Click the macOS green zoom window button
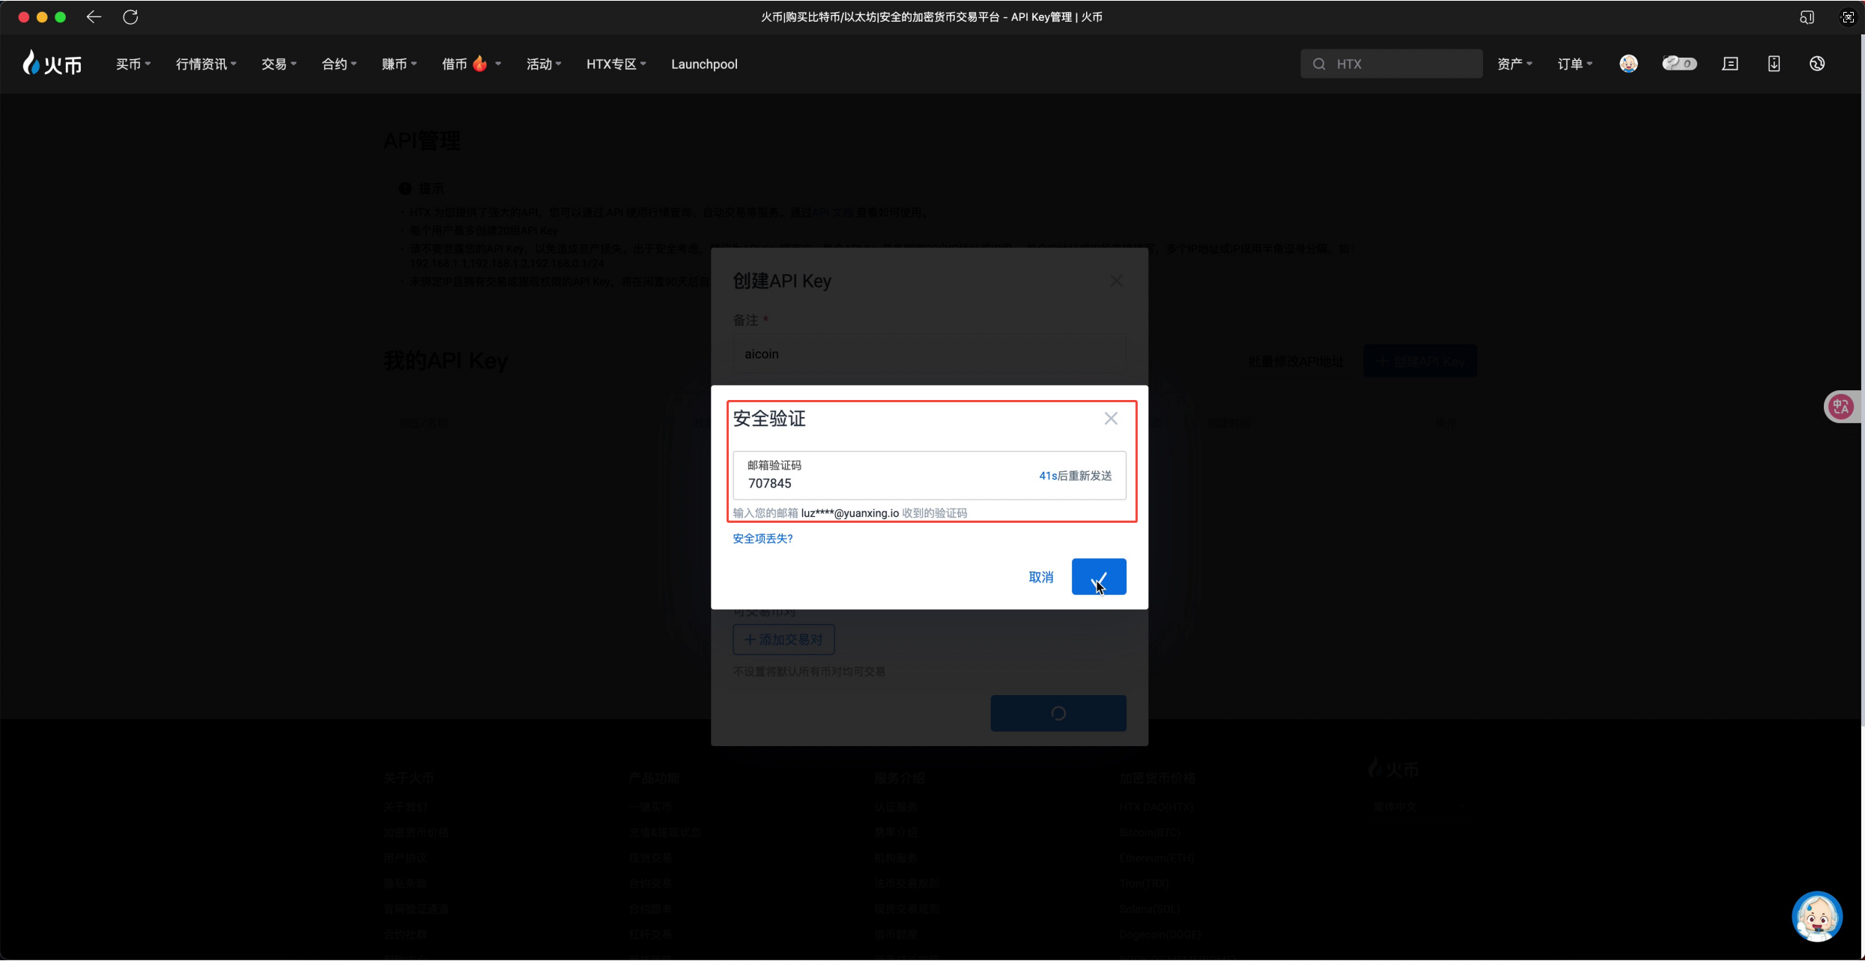The height and width of the screenshot is (961, 1865). point(61,16)
